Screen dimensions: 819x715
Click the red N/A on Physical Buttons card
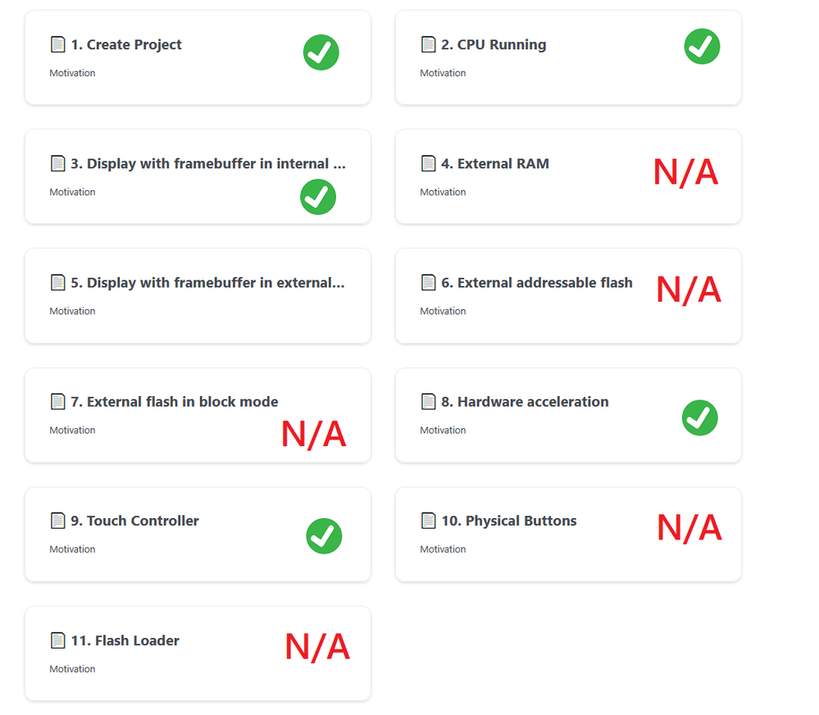pyautogui.click(x=689, y=528)
